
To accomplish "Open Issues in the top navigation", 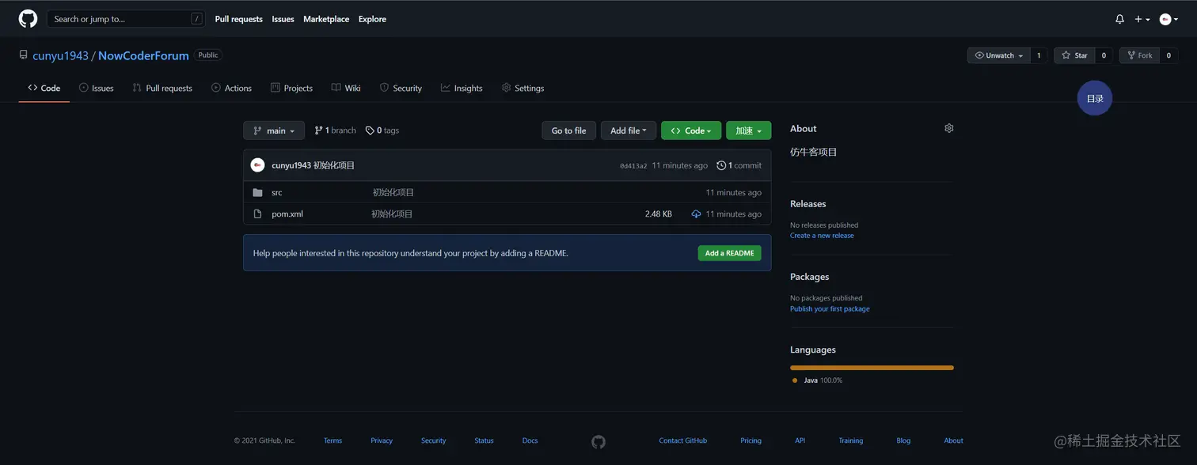I will (x=283, y=19).
